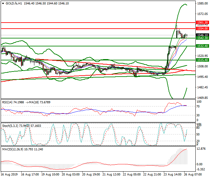This screenshot has height=178, width=210.
Task: Click the 26 Aug 07:00 time axis label
Action: pos(193,175)
